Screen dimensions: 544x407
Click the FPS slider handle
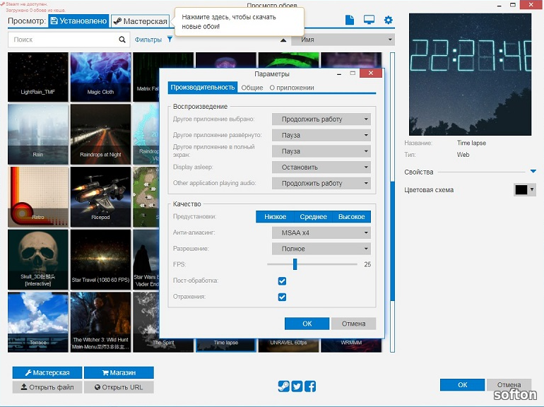295,264
